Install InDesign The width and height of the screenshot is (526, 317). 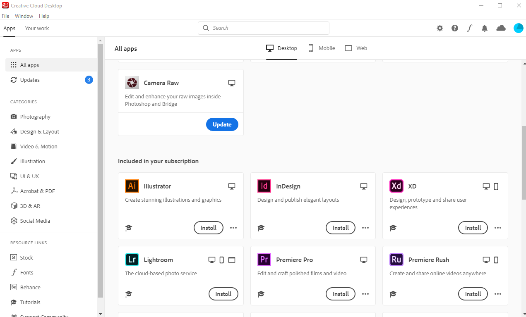pyautogui.click(x=341, y=228)
